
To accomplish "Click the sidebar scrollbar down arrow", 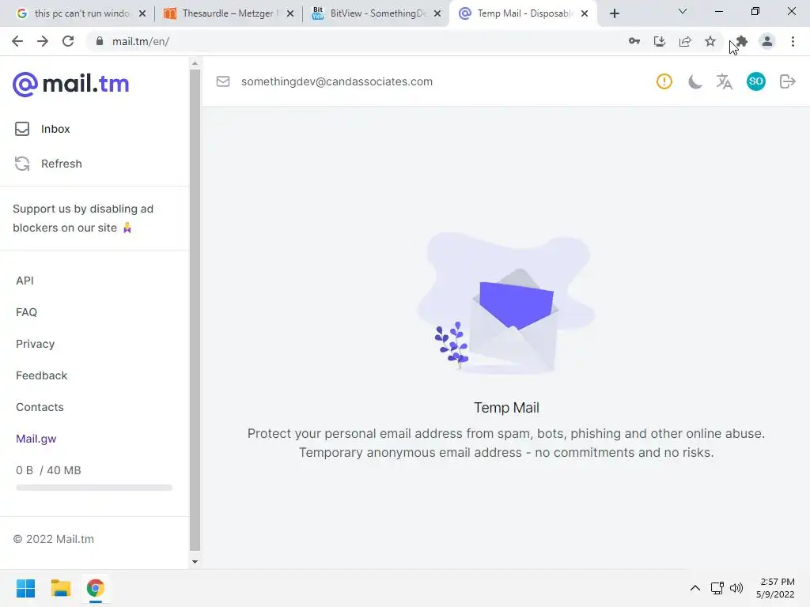I will (x=195, y=562).
